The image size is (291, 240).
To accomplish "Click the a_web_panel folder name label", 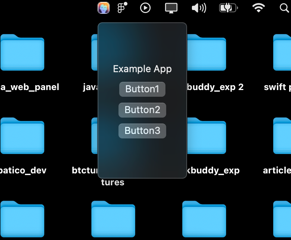I will [x=30, y=87].
